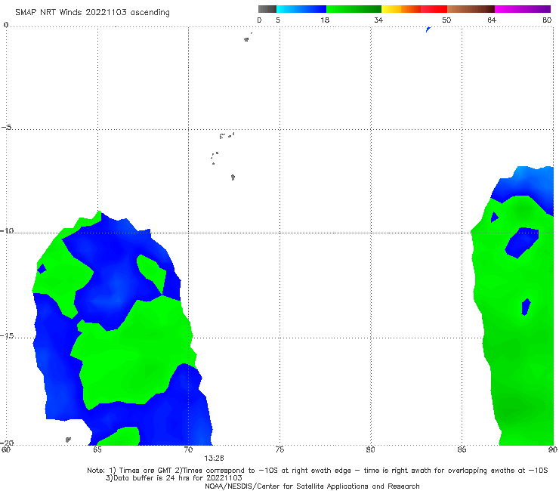Image resolution: width=559 pixels, height=491 pixels.
Task: Click the title 'SMAP NRT Winds 20221103 ascending'
Action: 92,12
